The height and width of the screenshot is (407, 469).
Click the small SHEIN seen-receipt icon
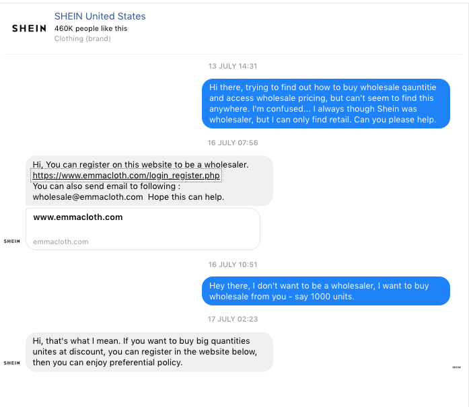click(x=456, y=367)
